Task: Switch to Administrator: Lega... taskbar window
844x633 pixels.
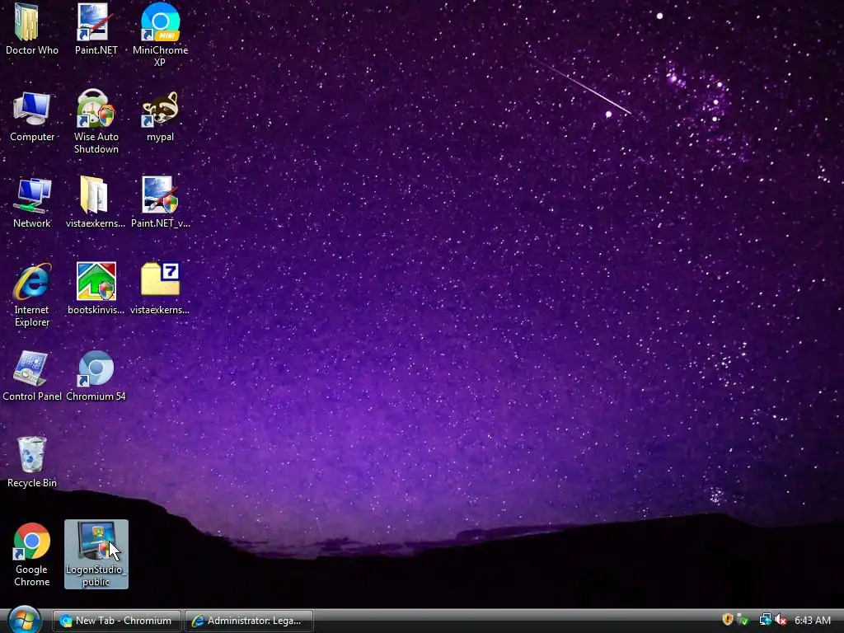Action: pyautogui.click(x=249, y=621)
